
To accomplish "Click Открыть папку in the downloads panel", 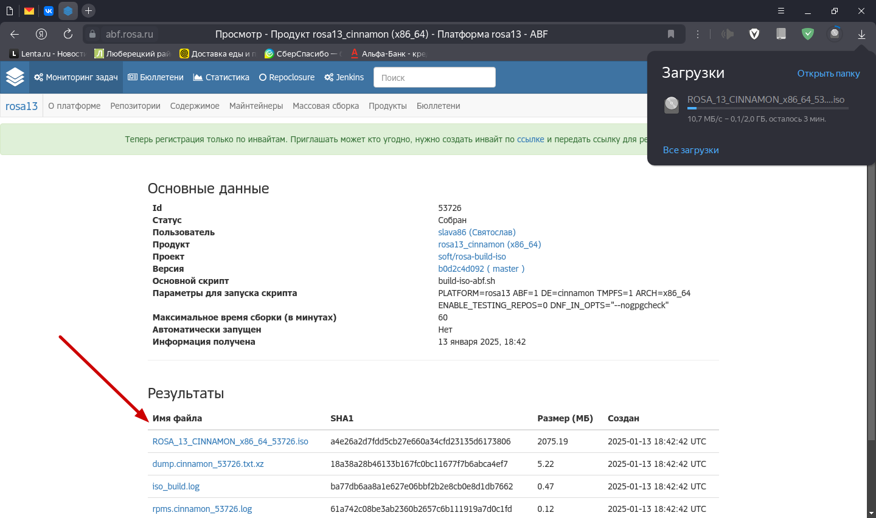I will pos(828,74).
